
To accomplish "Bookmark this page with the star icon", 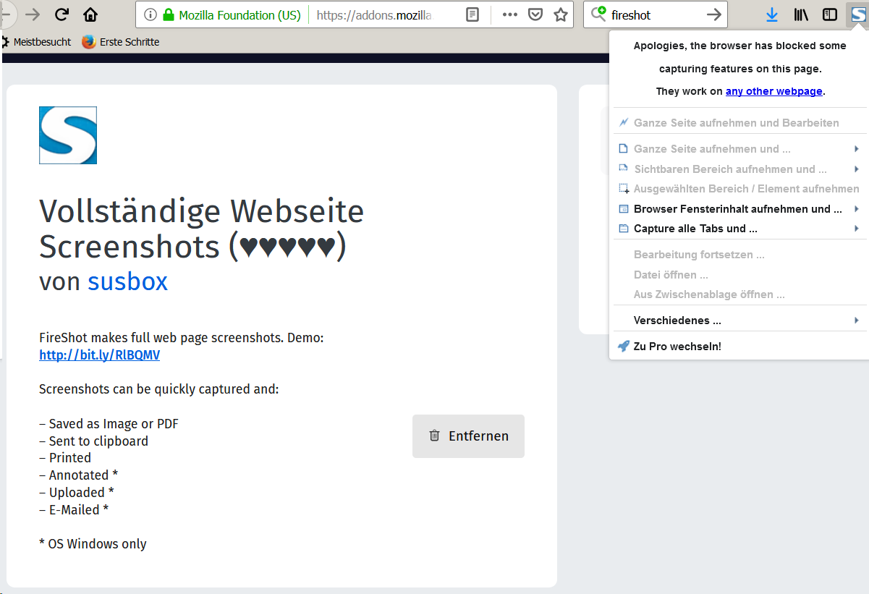I will [x=561, y=14].
